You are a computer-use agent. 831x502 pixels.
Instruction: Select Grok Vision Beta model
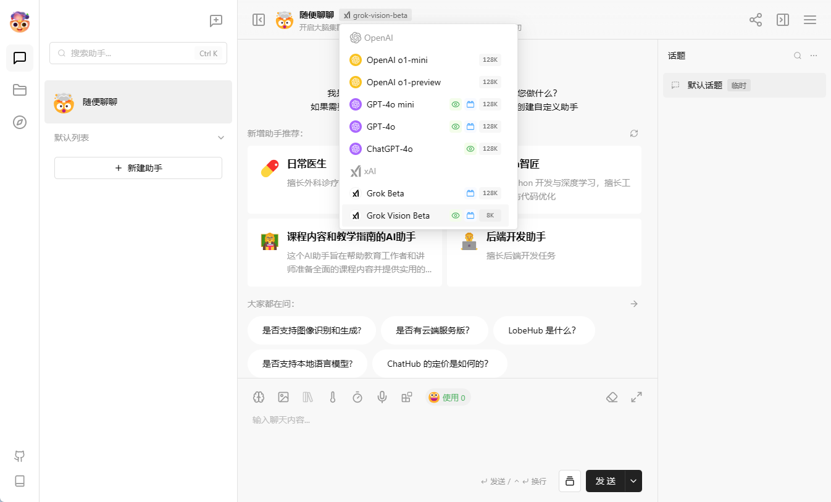point(425,215)
